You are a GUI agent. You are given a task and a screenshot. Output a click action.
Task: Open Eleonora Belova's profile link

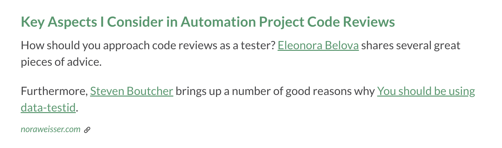(318, 45)
